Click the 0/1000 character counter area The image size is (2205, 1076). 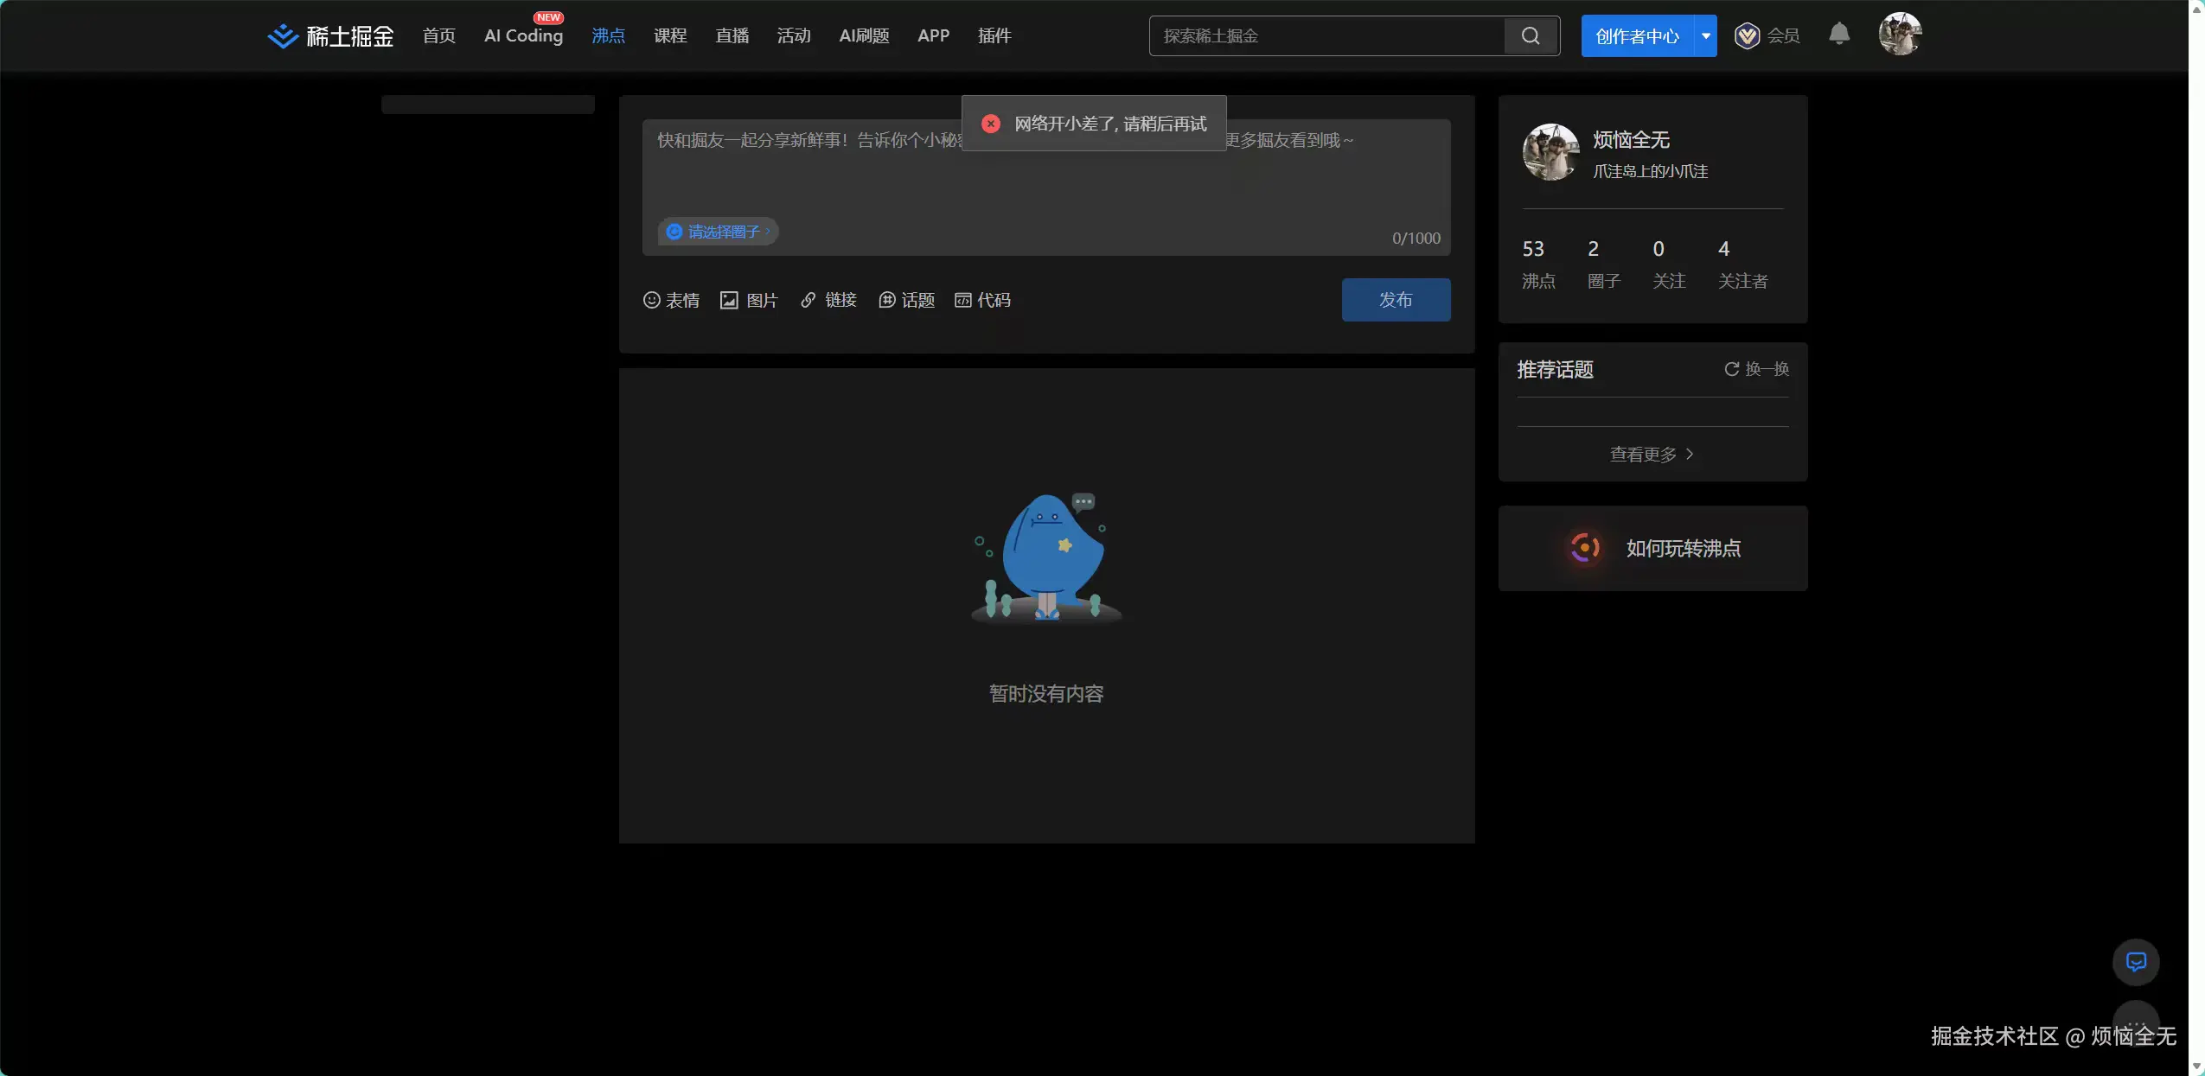click(1417, 238)
